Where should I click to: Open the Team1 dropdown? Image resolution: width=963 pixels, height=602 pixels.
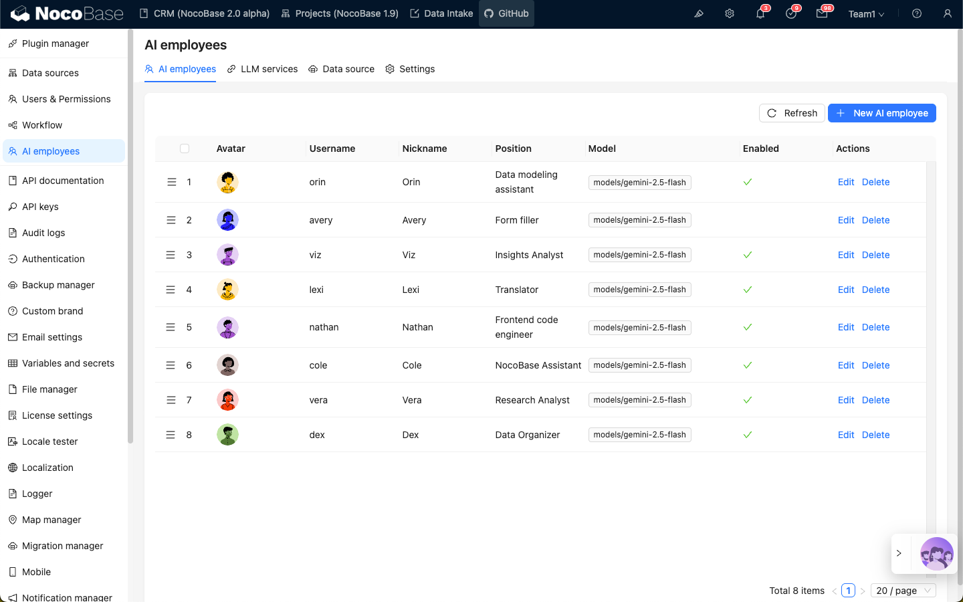[x=866, y=14]
